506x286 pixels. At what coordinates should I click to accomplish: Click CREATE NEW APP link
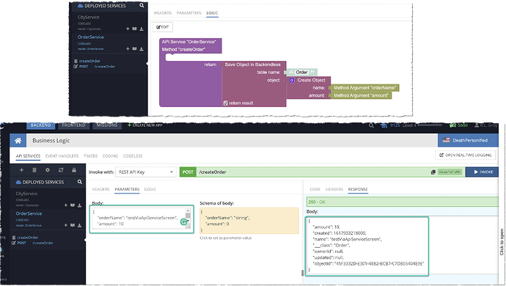pyautogui.click(x=145, y=125)
